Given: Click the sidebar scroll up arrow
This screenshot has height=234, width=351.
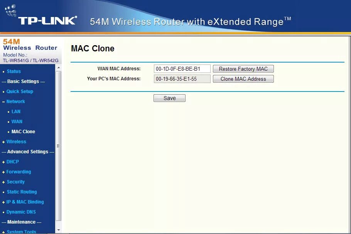Looking at the screenshot, I should pos(58,68).
